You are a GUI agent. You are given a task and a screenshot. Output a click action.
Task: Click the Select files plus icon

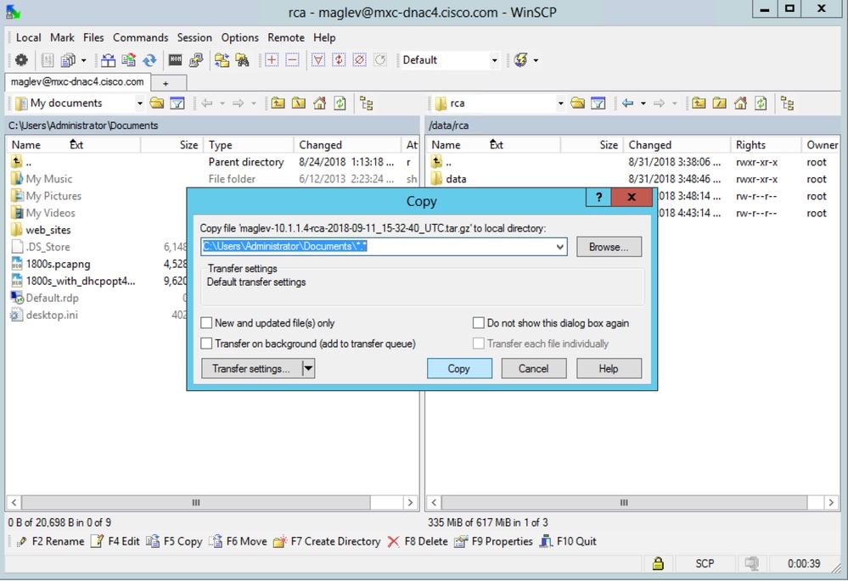coord(272,60)
